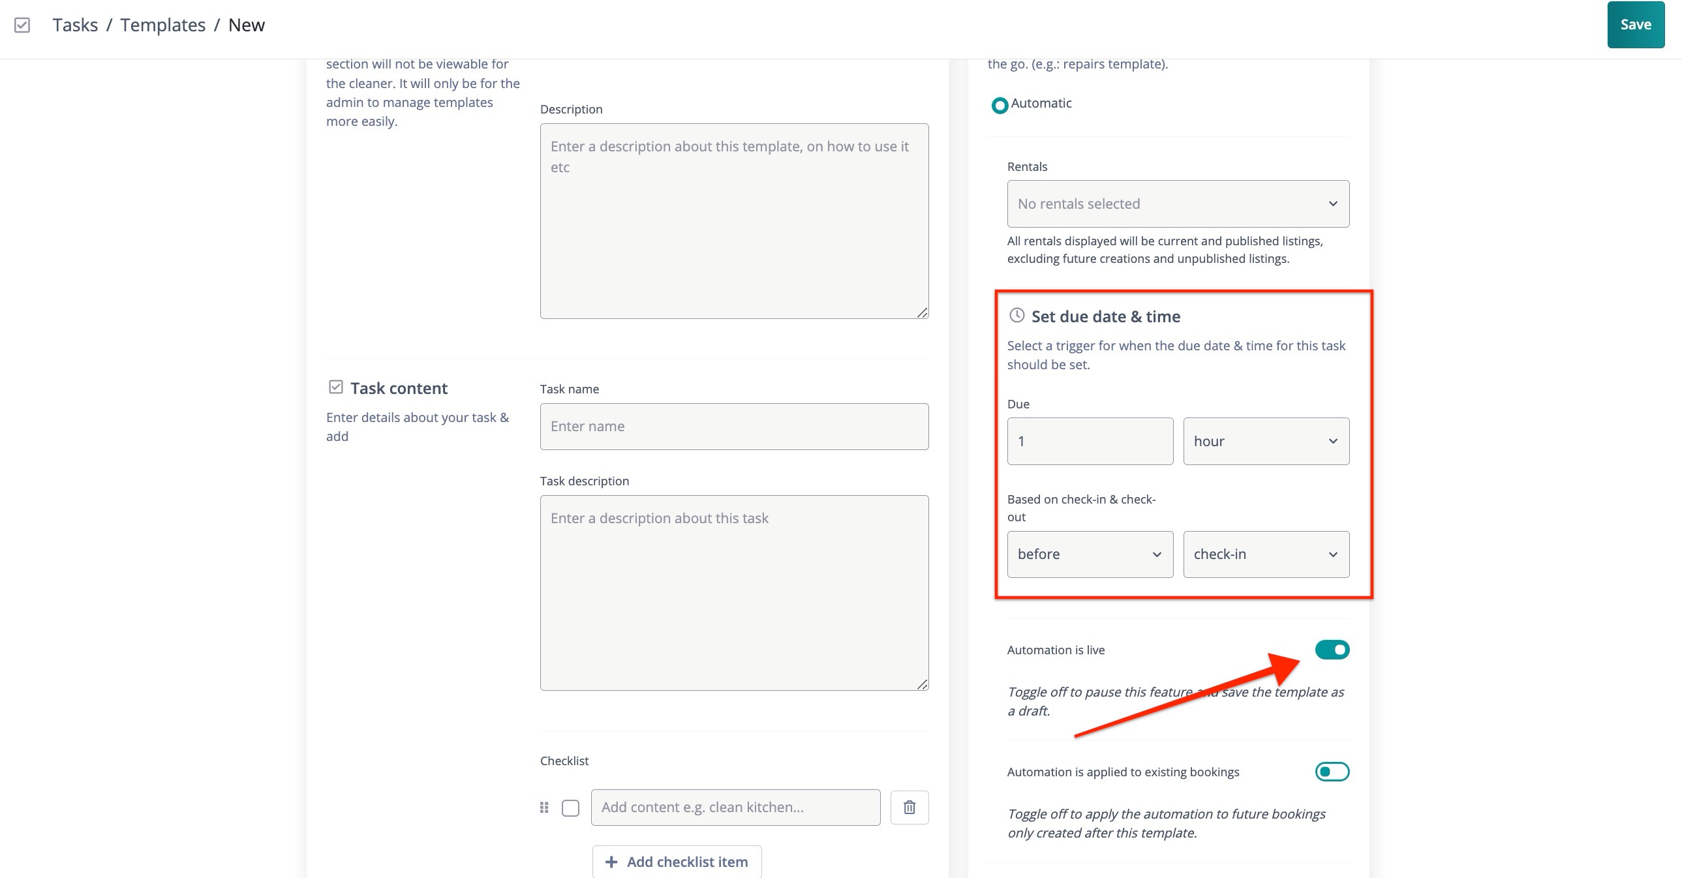Click the Save button

pos(1635,25)
